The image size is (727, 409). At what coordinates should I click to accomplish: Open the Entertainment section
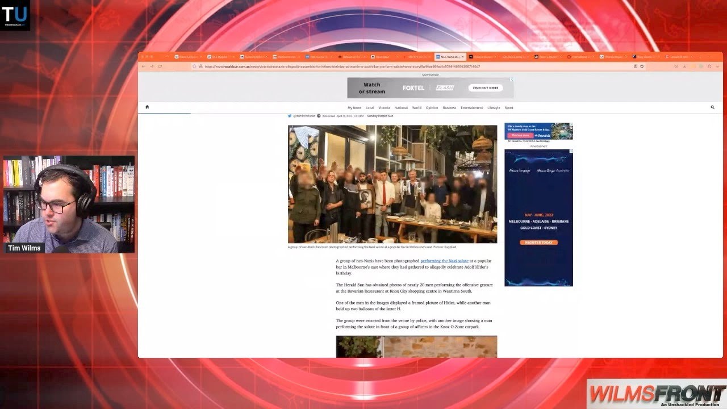click(471, 107)
